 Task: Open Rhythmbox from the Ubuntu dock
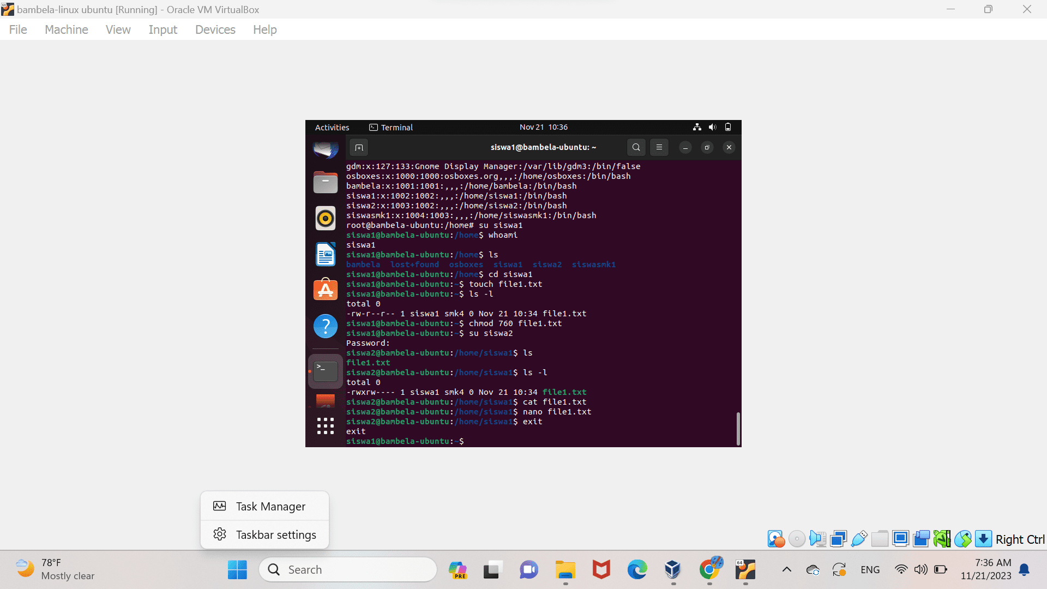click(326, 218)
